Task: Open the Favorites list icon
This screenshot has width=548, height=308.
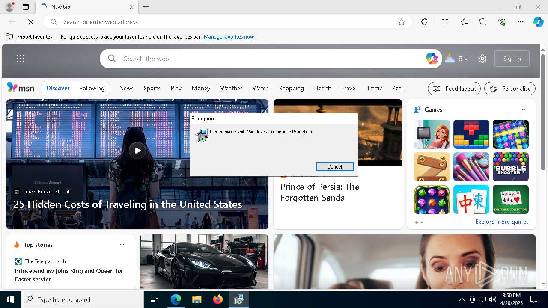Action: click(x=464, y=22)
